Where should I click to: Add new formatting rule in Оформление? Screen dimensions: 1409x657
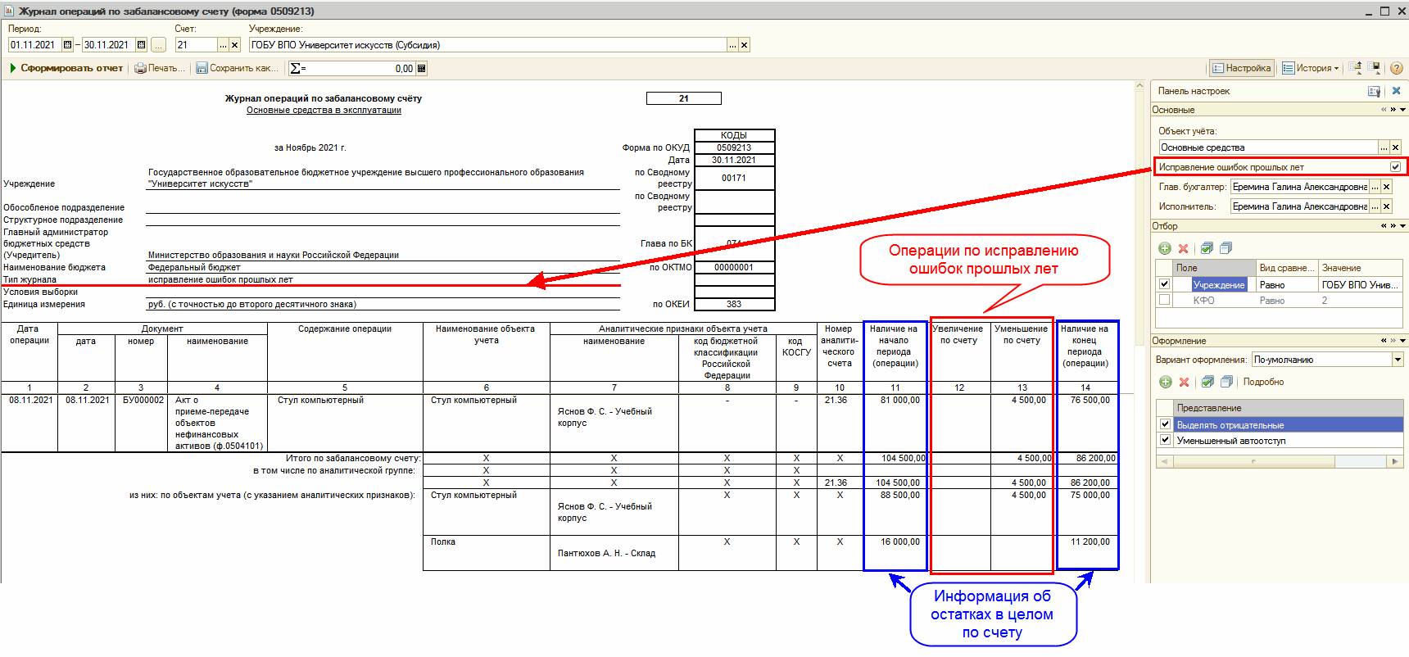point(1166,382)
